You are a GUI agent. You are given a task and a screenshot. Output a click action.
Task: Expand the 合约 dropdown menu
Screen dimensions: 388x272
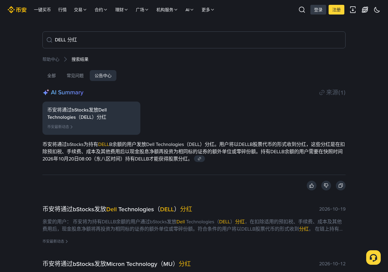101,10
